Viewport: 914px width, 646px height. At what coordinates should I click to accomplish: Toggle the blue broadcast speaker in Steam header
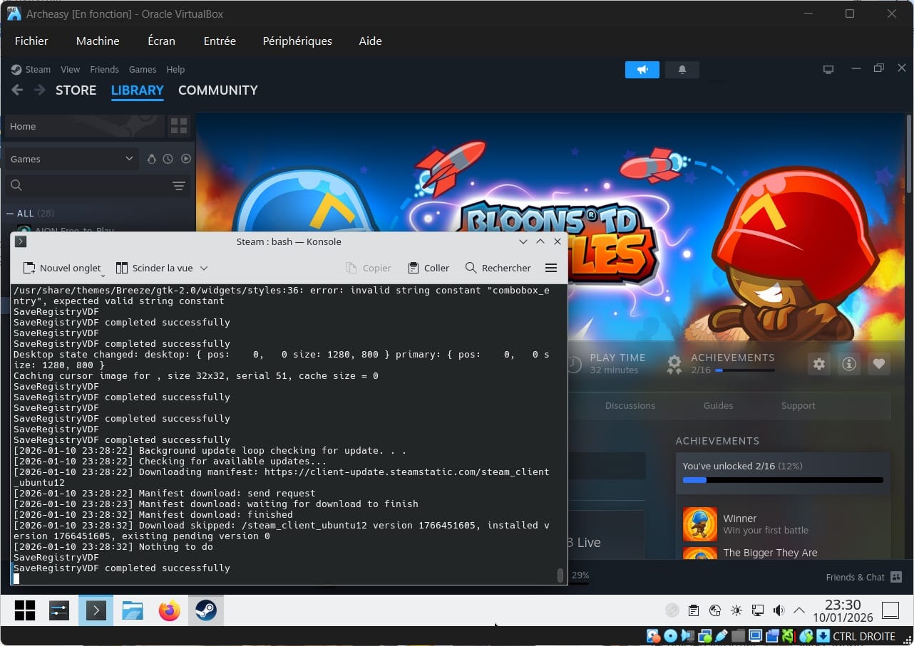642,69
